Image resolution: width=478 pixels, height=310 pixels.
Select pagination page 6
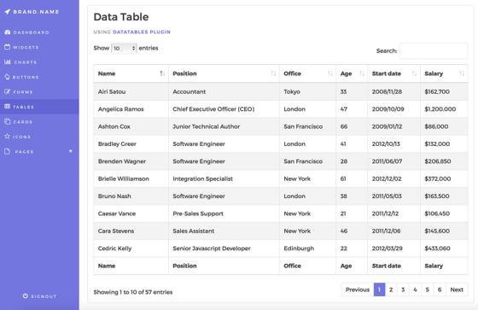click(x=440, y=290)
